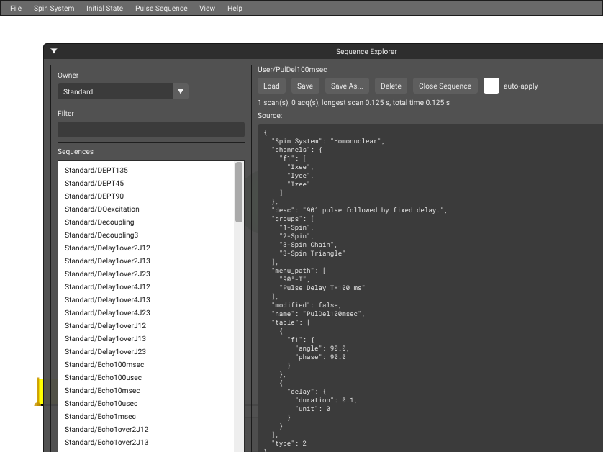603x452 pixels.
Task: Open the View menu
Action: tap(207, 8)
